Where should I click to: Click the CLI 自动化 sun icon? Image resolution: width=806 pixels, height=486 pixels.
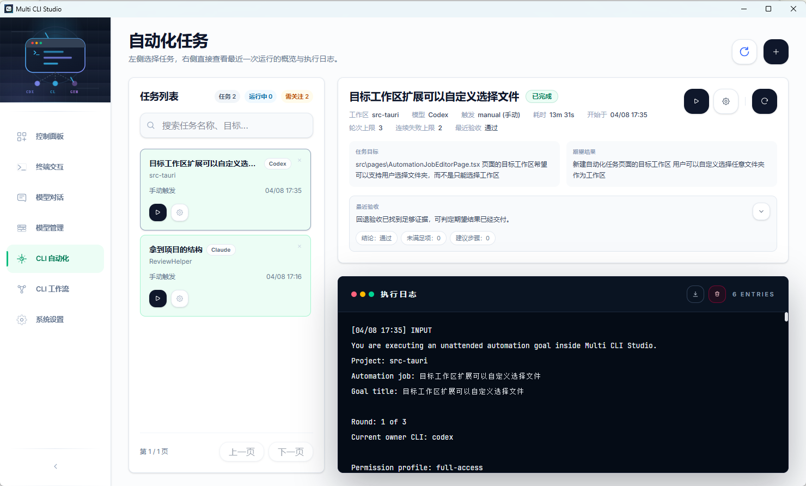point(22,258)
